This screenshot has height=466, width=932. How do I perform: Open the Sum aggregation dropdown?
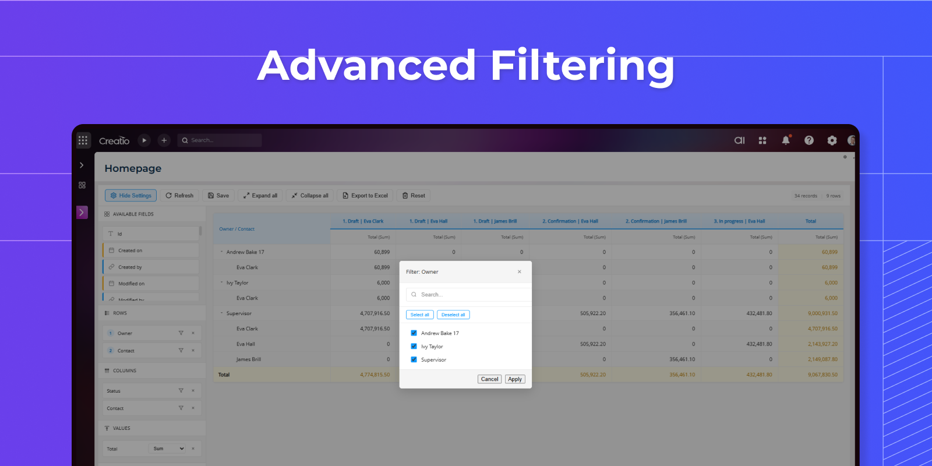click(168, 449)
